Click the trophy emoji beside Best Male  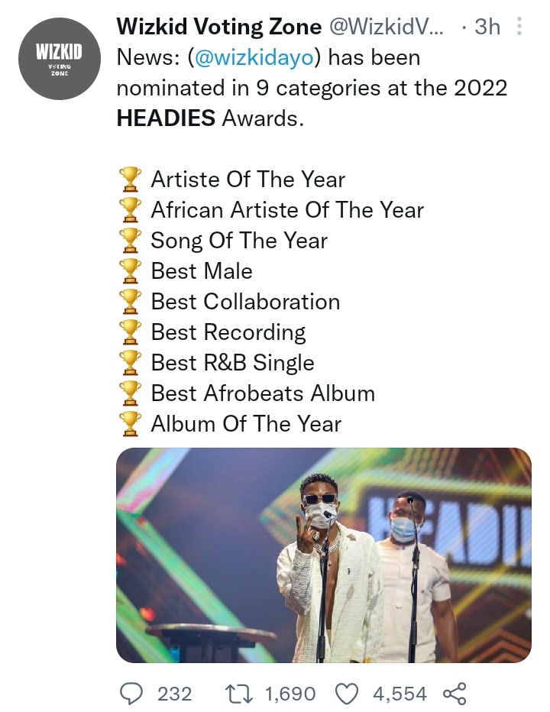(x=131, y=271)
